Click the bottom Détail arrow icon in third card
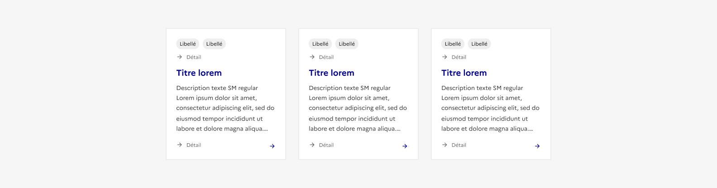 tap(445, 145)
